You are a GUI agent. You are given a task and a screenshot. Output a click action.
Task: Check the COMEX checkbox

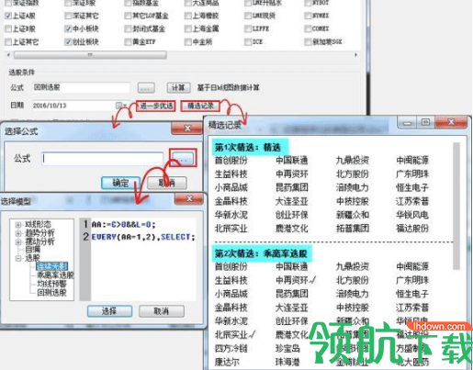[x=308, y=28]
